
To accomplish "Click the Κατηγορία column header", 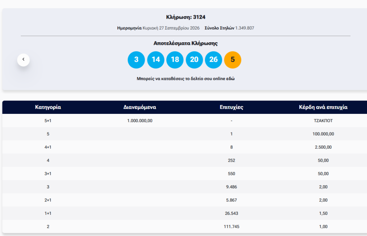I will [x=48, y=107].
